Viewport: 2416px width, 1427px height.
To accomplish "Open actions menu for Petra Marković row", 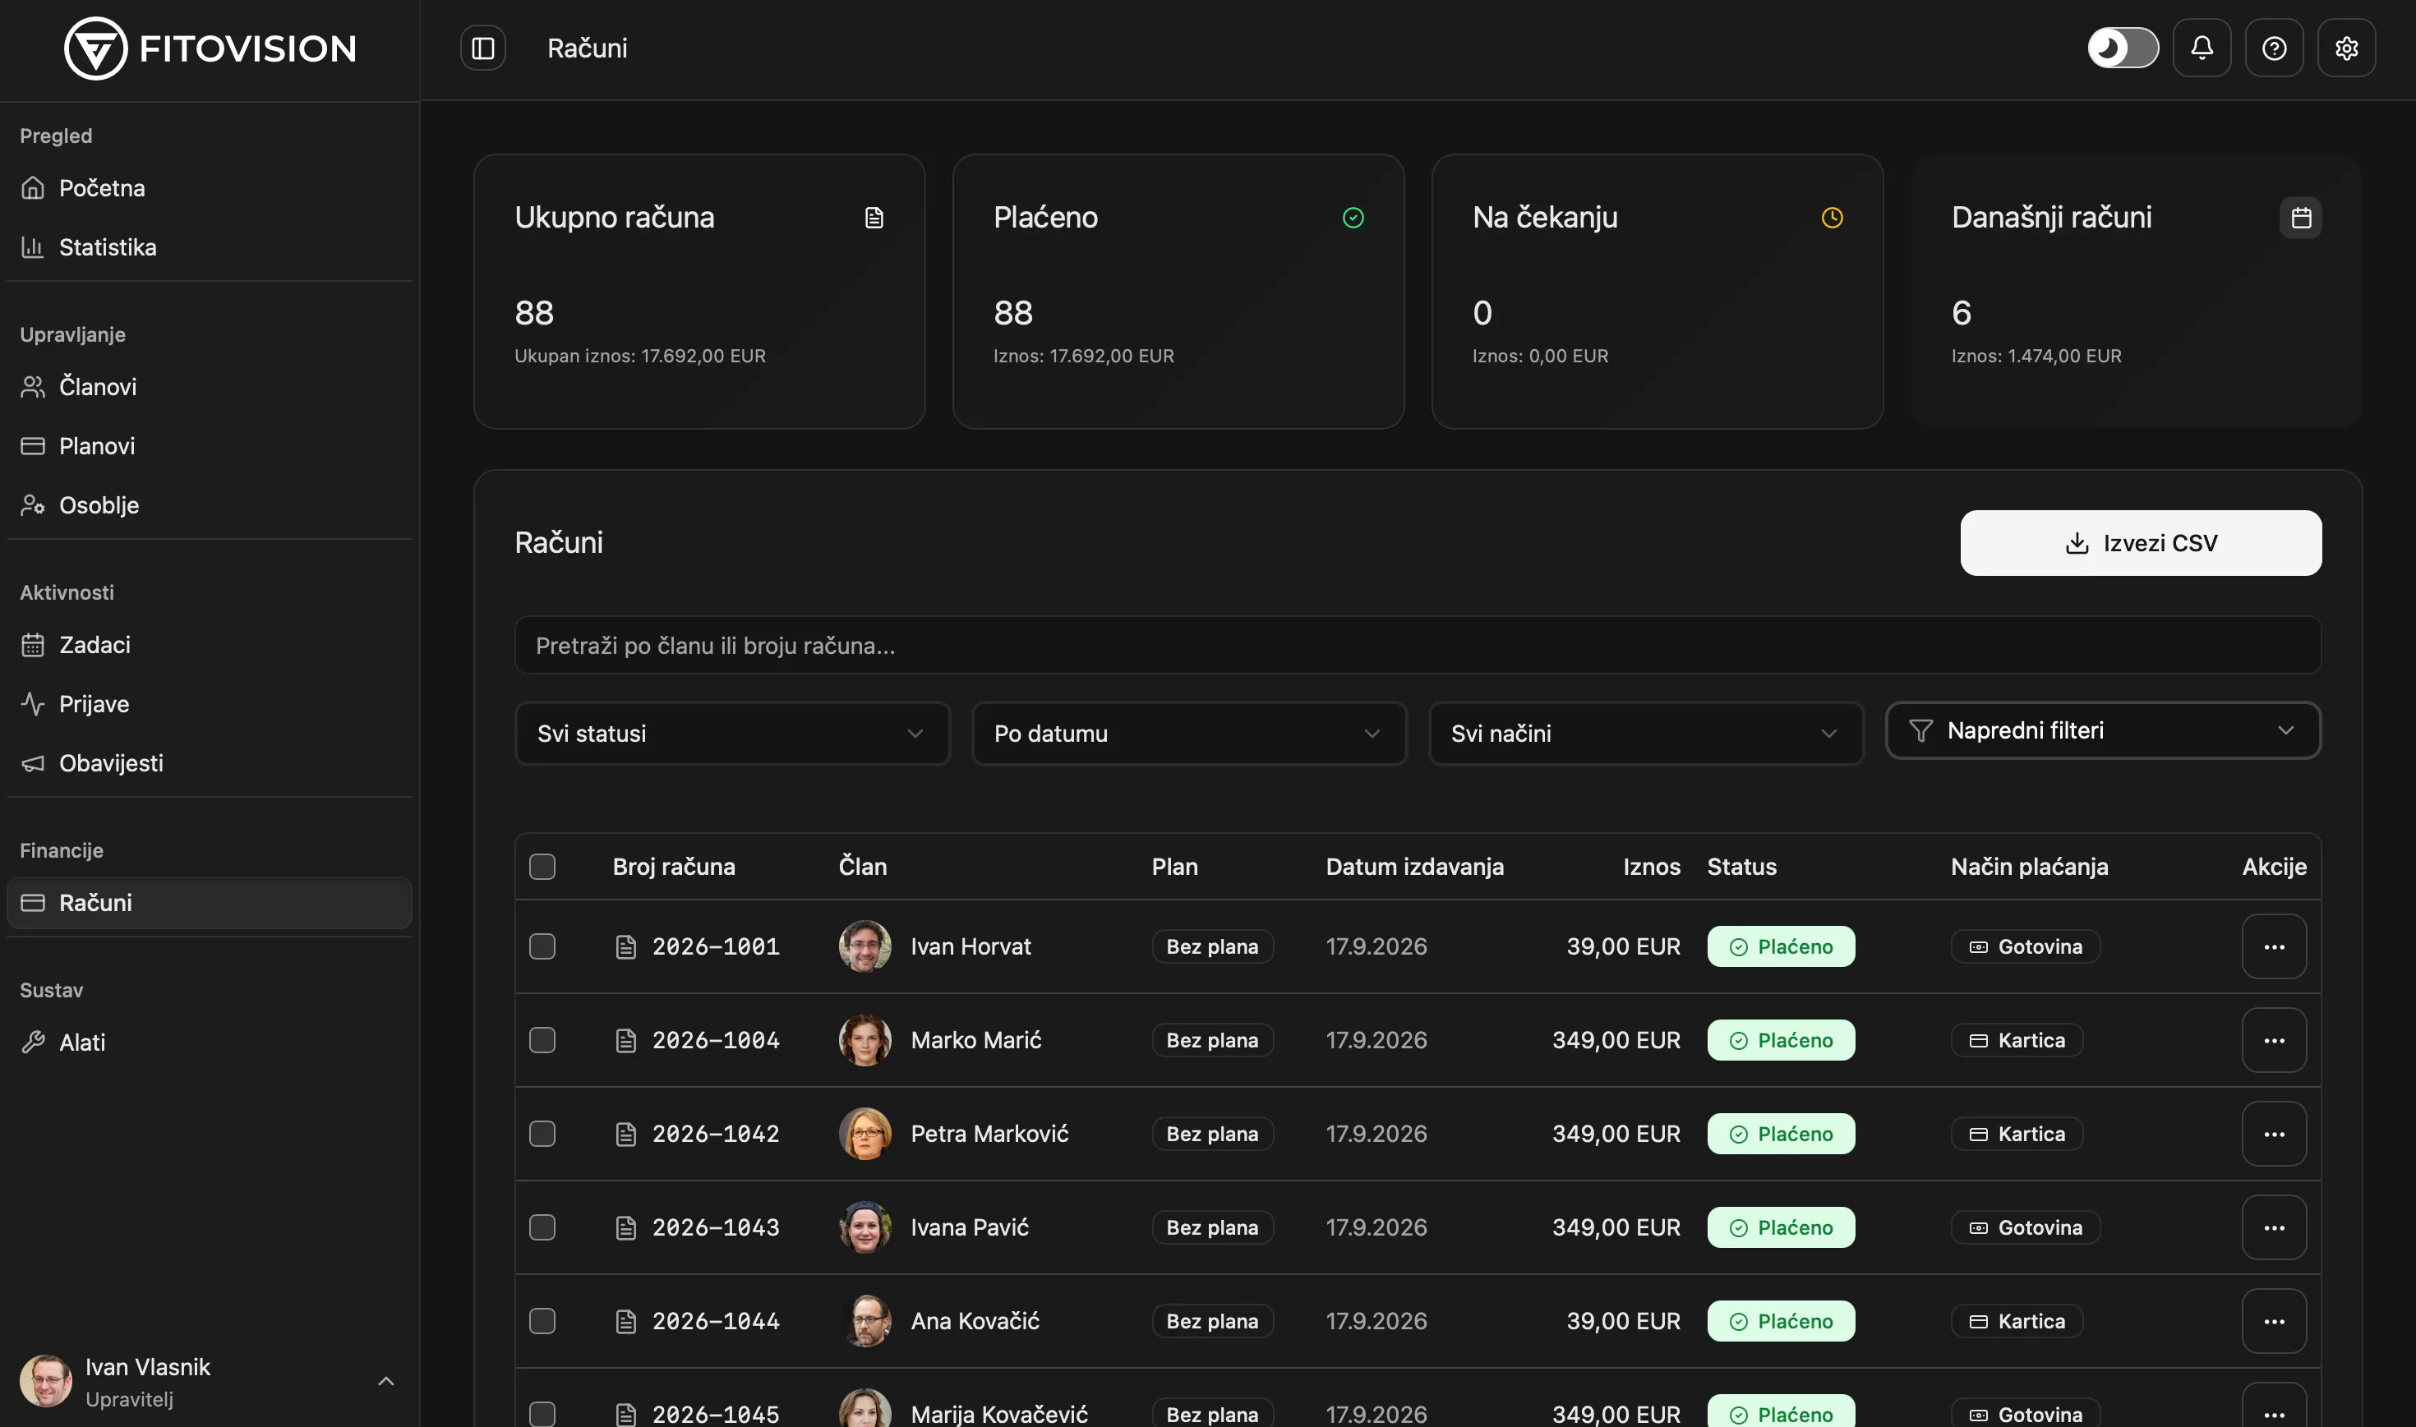I will [2274, 1134].
